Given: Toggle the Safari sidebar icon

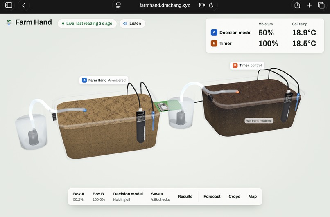Looking at the screenshot, I should tap(9, 5).
